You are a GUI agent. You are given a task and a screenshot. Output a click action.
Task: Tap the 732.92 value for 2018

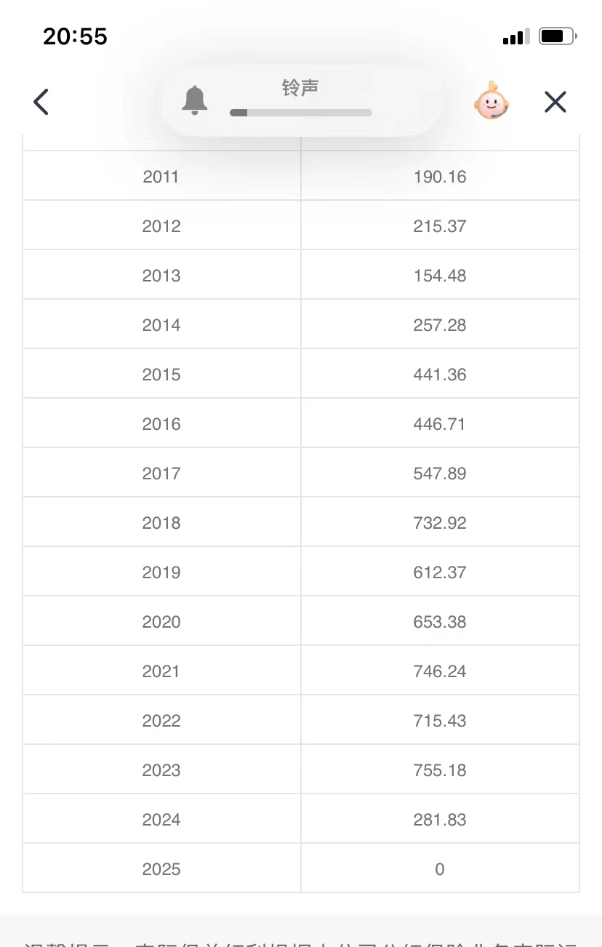440,523
